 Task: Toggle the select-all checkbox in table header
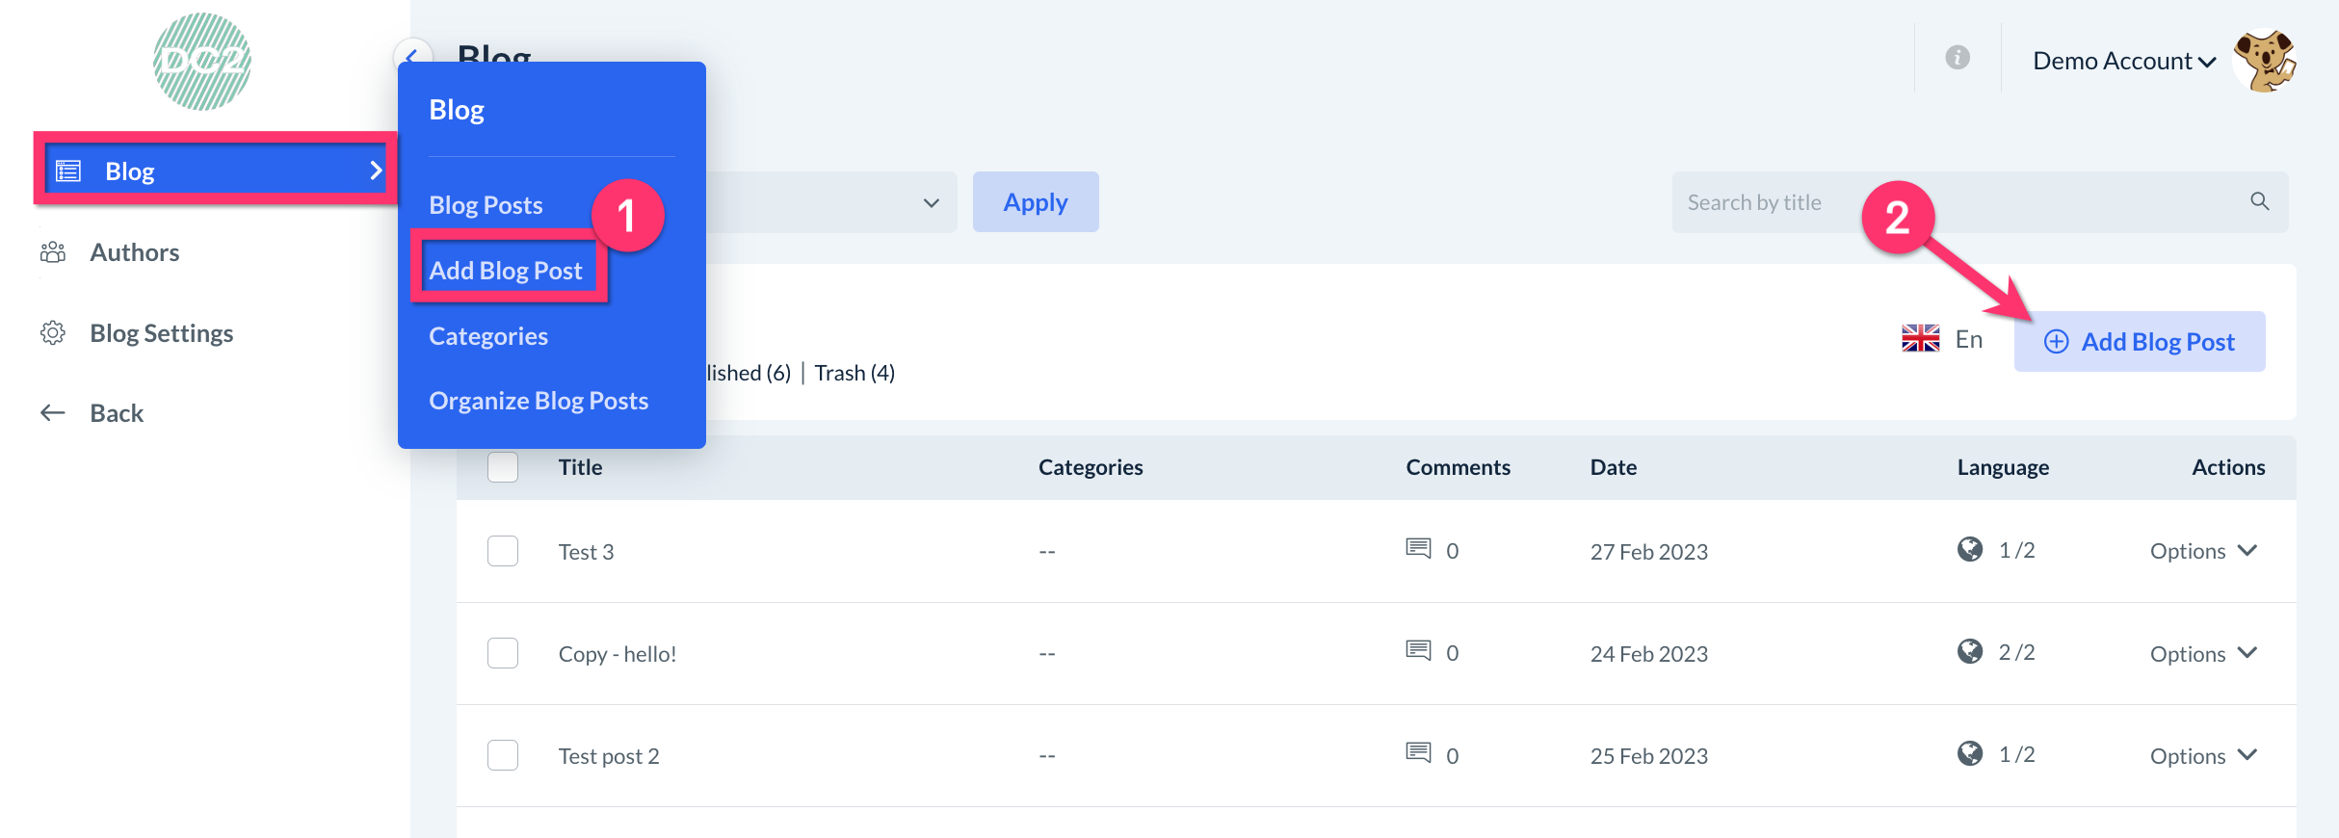503,467
